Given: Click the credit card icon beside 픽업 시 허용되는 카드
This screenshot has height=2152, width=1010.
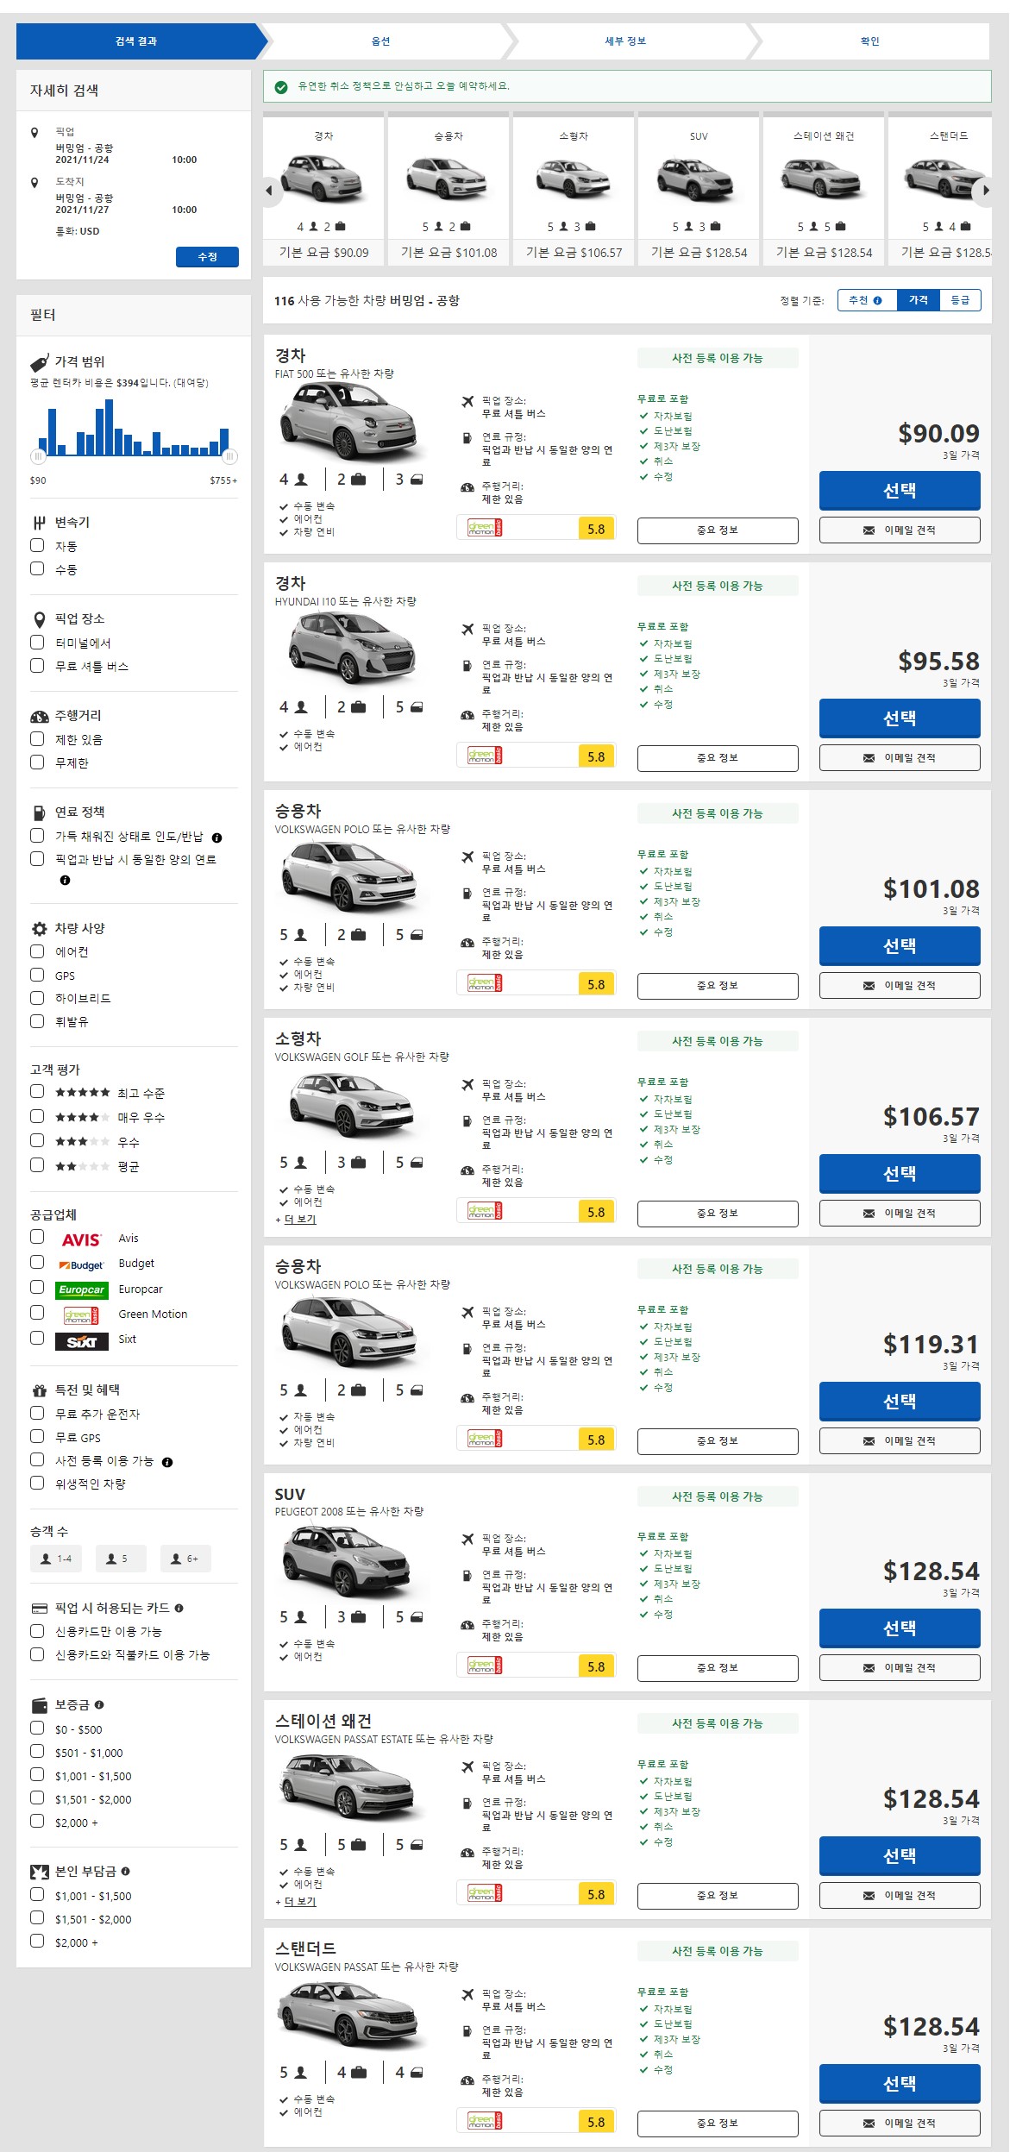Looking at the screenshot, I should click(x=39, y=1608).
